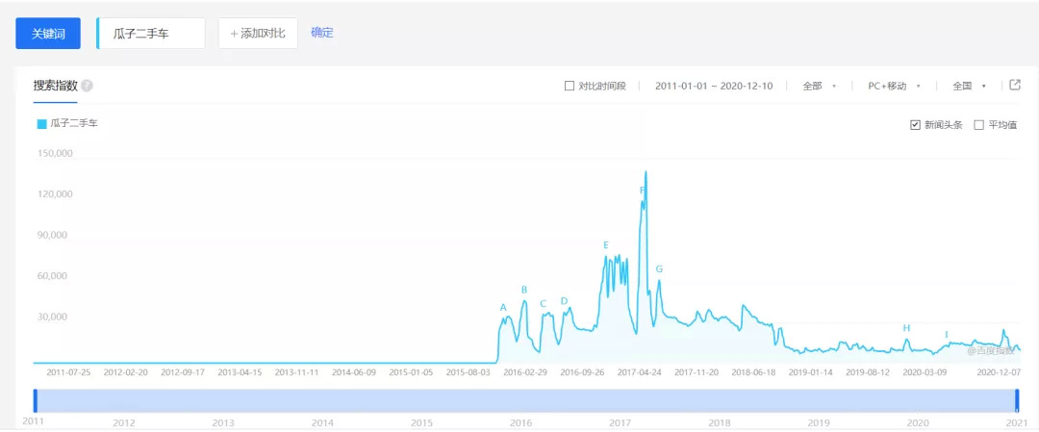The height and width of the screenshot is (432, 1039).
Task: Click the help icon beside 搜索指数
Action: coord(88,86)
